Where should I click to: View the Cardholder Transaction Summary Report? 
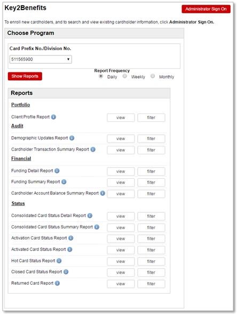pos(121,150)
